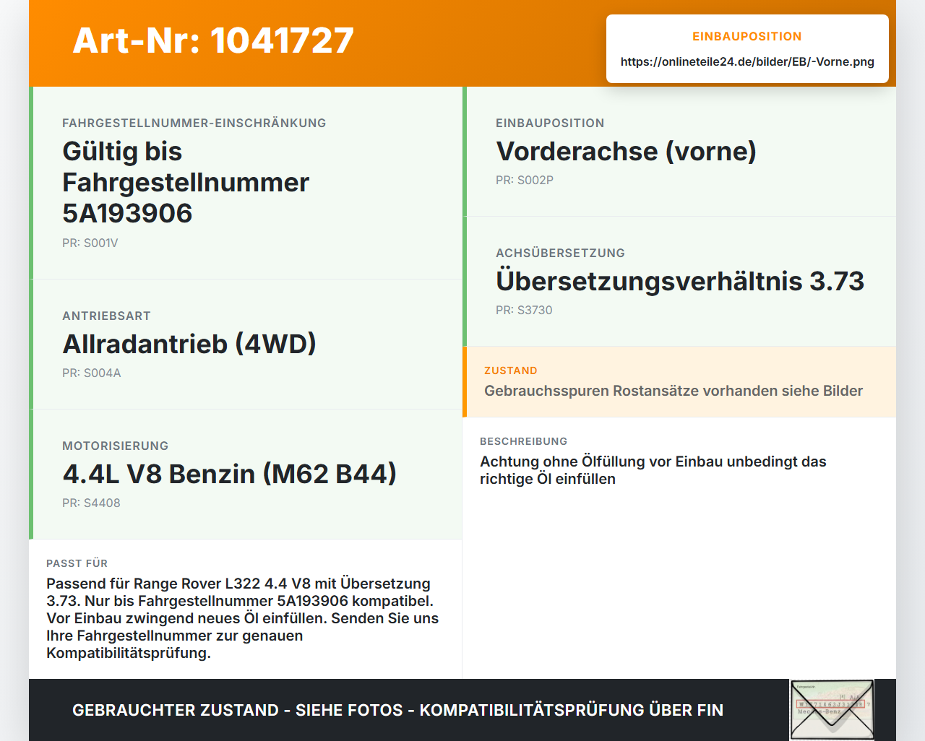Click the 4.4L V8 Benzin (M62 B44) card
Image resolution: width=925 pixels, height=741 pixels.
tap(246, 474)
